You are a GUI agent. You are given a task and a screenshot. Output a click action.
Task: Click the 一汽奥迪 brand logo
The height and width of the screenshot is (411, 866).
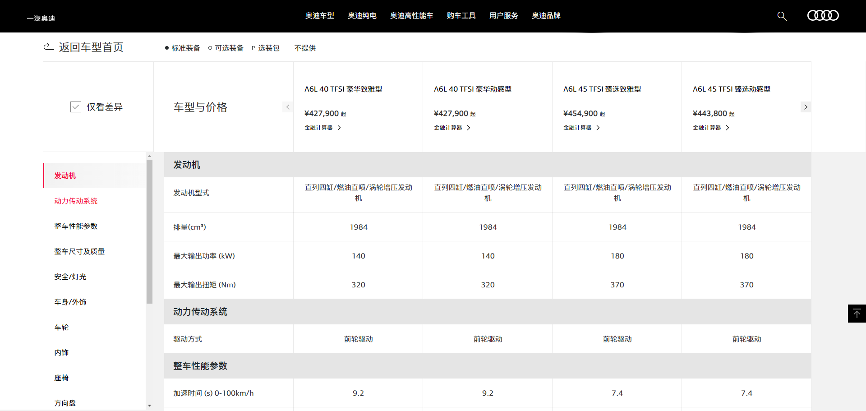(41, 18)
